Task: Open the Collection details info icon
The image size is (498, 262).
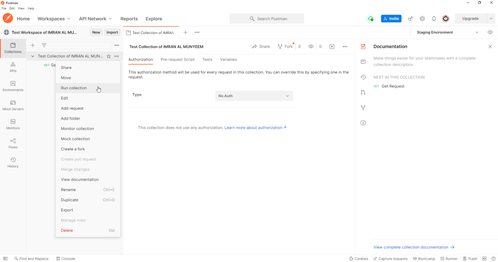Action: [x=363, y=123]
